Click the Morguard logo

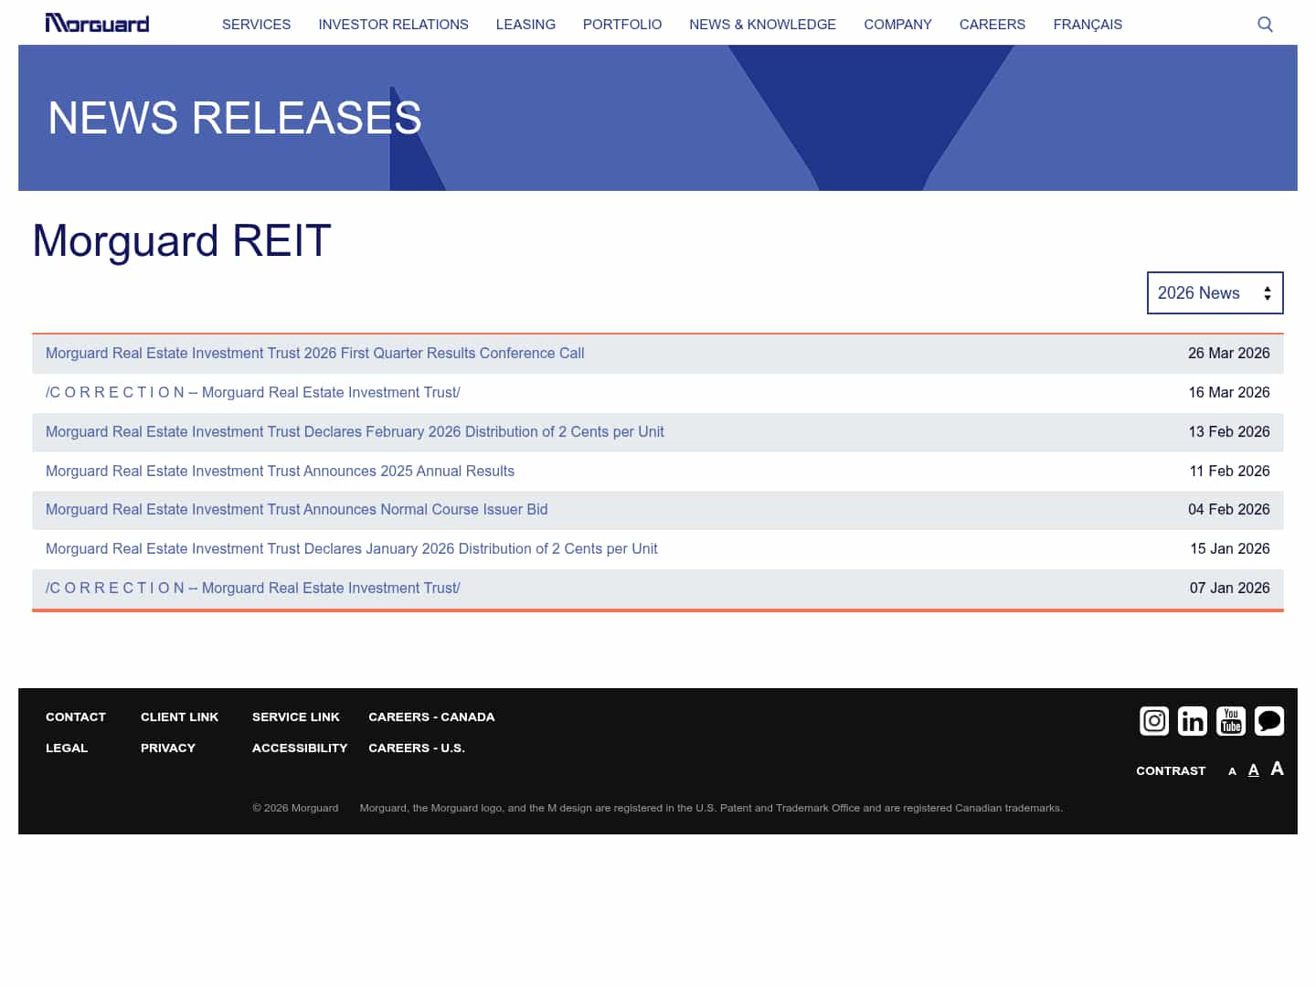click(x=97, y=23)
